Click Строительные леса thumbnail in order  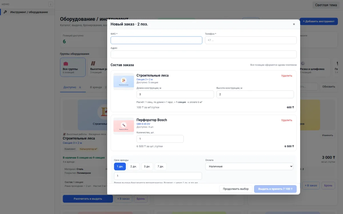124,81
